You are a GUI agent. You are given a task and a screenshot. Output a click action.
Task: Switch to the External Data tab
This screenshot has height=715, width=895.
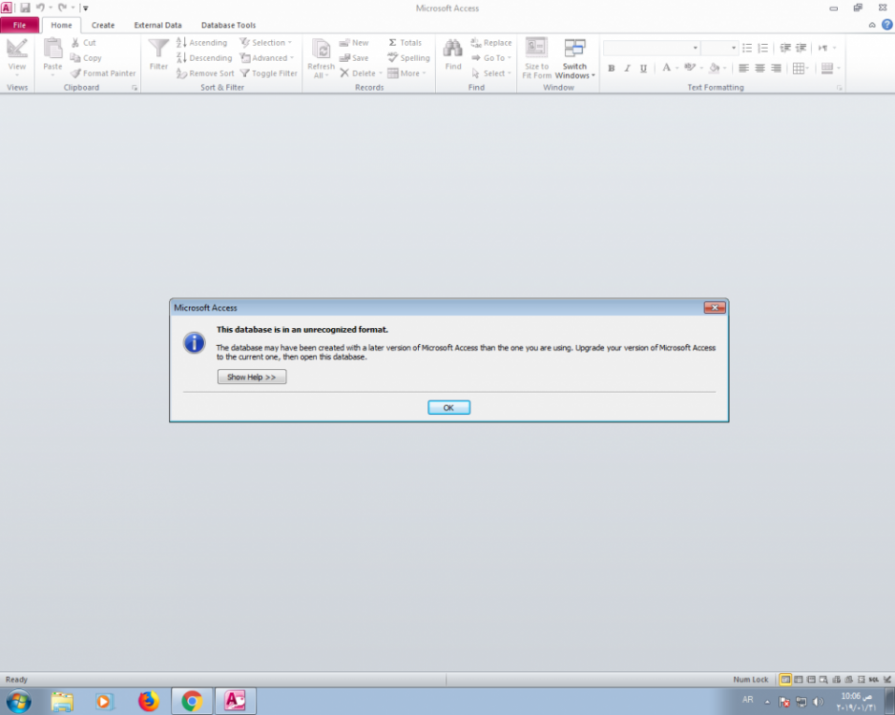point(157,25)
